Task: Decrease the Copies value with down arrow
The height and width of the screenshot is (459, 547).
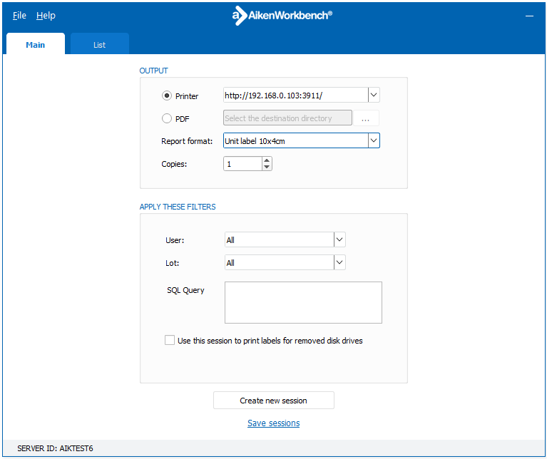Action: [267, 167]
